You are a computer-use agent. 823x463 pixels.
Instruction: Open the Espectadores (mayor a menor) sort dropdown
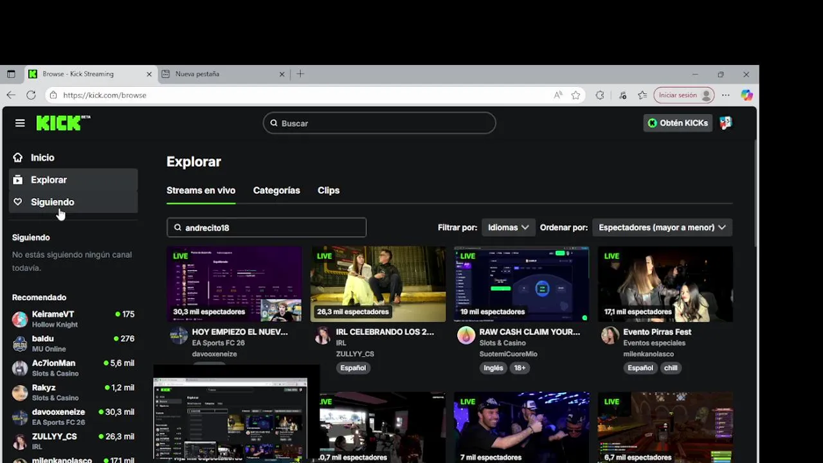662,228
